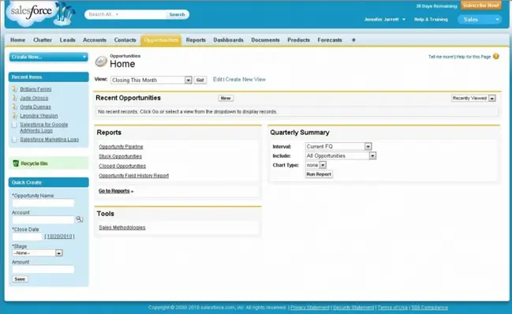This screenshot has height=314, width=512.
Task: Click the Help for this Page link
Action: click(x=473, y=57)
